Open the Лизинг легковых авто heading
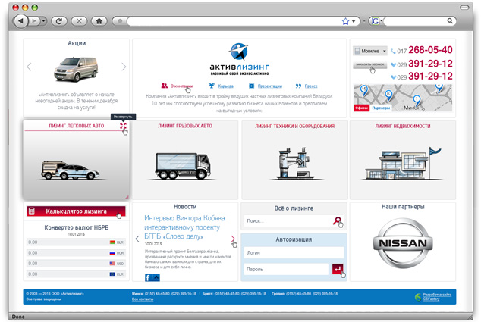This screenshot has height=322, width=481. (77, 126)
